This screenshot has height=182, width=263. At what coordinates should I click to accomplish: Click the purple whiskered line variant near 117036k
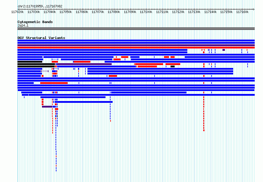(45, 71)
